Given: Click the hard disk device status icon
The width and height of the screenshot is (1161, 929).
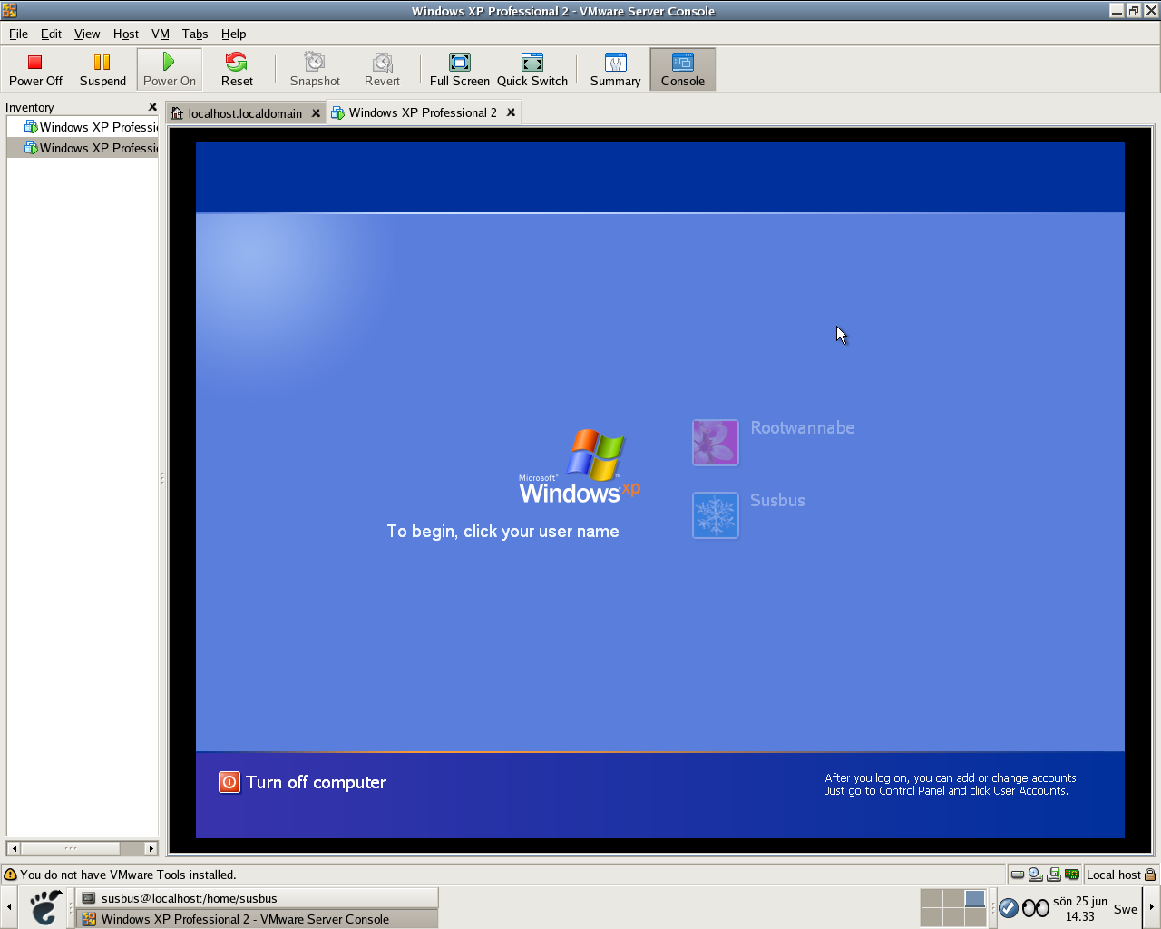Looking at the screenshot, I should click(x=1018, y=875).
